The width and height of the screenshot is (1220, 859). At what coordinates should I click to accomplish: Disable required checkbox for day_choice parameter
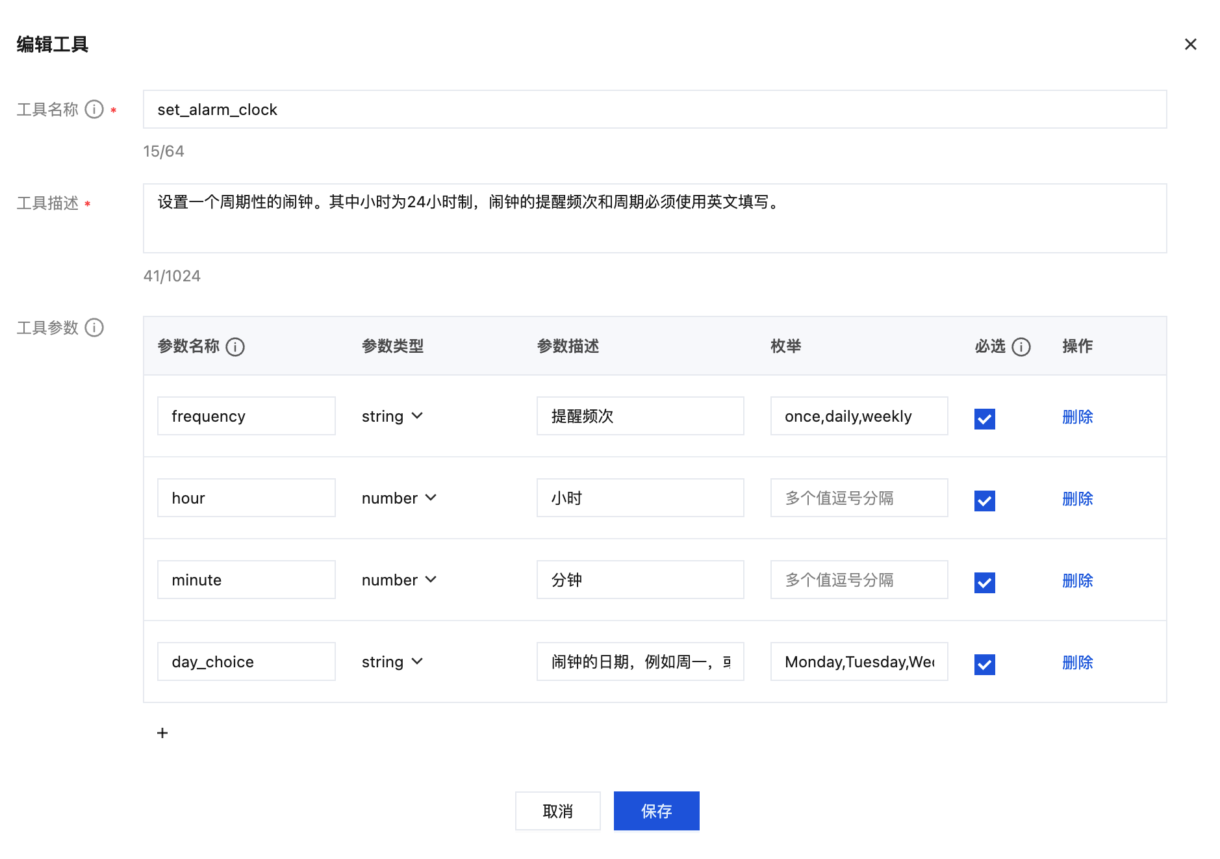tap(984, 664)
